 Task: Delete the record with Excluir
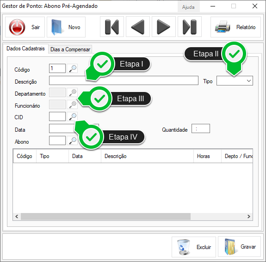tap(194, 247)
